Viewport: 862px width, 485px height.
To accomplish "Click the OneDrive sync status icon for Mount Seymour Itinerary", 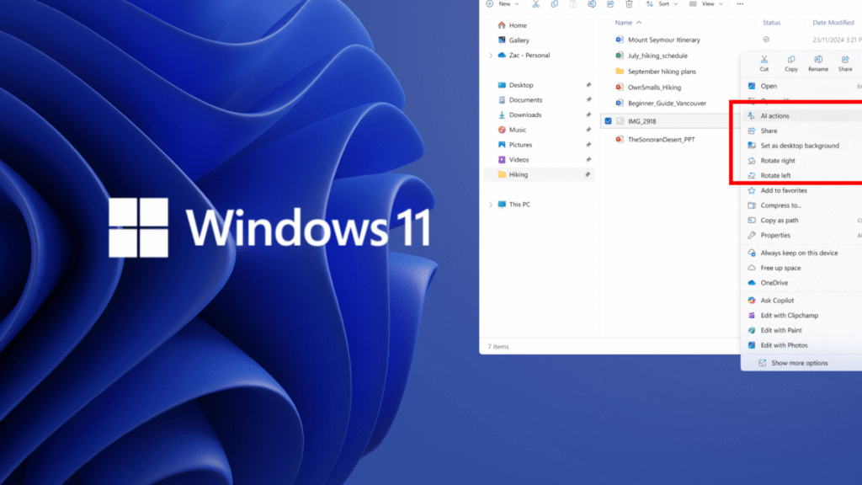I will 765,40.
